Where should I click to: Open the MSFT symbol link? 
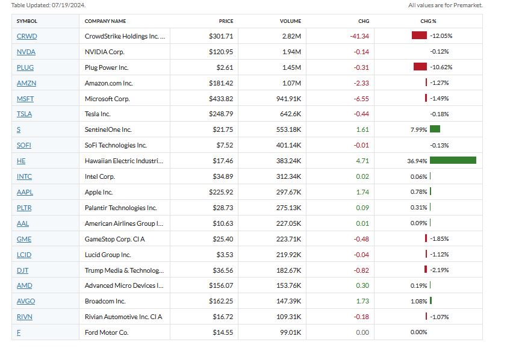25,99
